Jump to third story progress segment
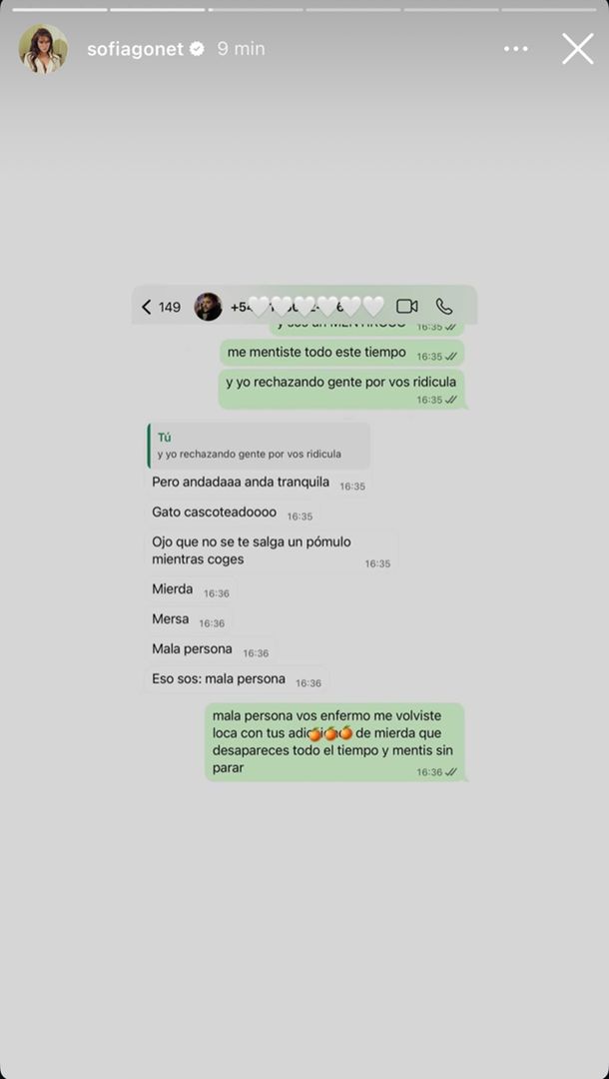The image size is (609, 1079). click(256, 10)
